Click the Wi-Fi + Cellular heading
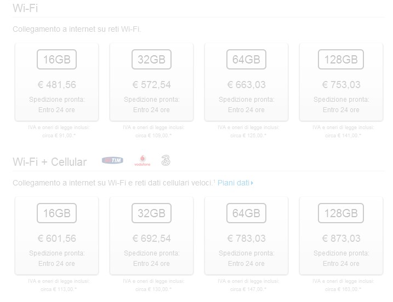 pyautogui.click(x=50, y=162)
